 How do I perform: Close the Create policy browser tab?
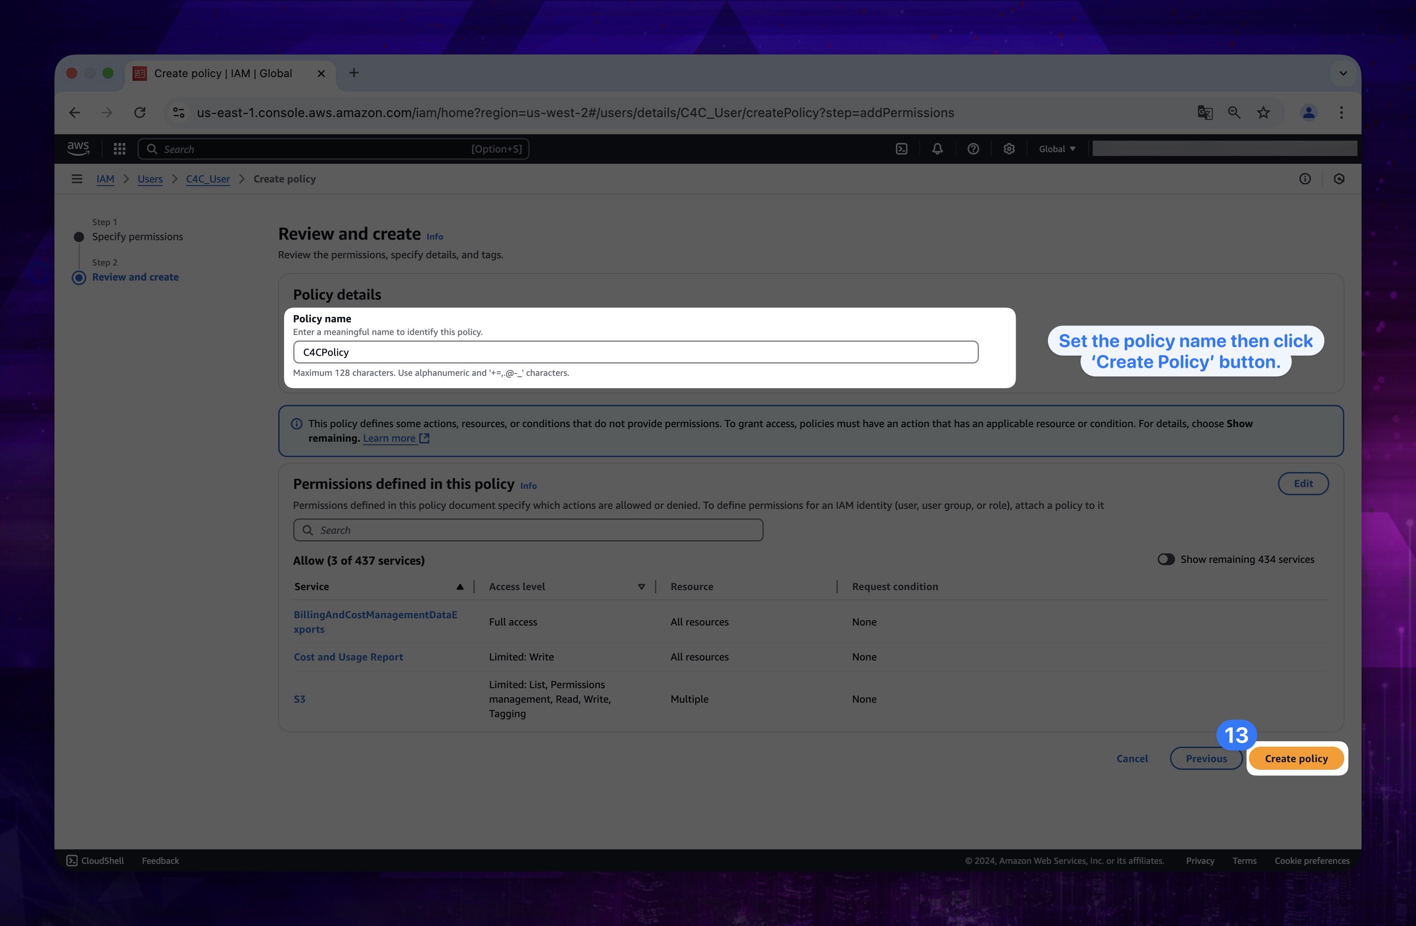[x=321, y=73]
